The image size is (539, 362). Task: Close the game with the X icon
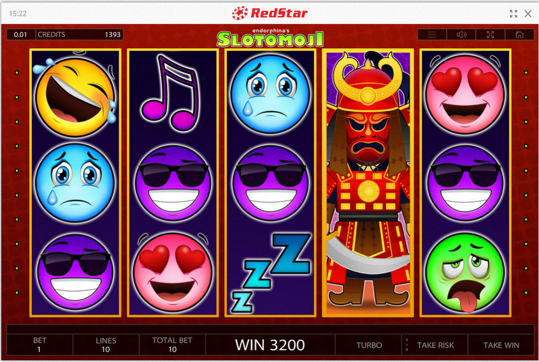[x=528, y=14]
